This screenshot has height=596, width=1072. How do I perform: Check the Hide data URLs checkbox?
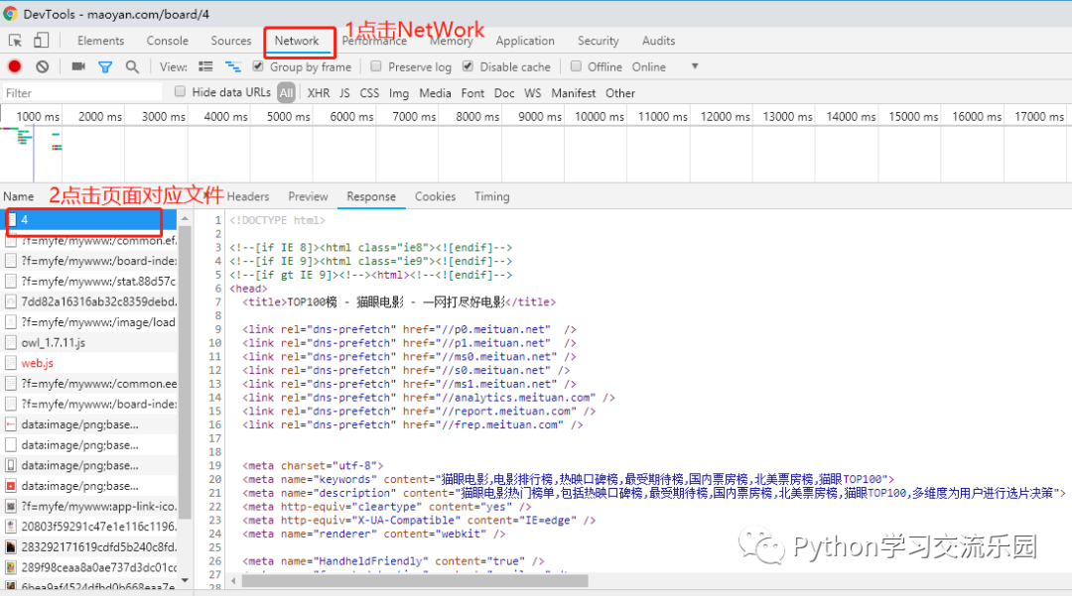(x=180, y=91)
